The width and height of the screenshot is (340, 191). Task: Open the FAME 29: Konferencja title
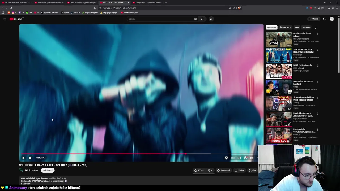[x=302, y=65]
